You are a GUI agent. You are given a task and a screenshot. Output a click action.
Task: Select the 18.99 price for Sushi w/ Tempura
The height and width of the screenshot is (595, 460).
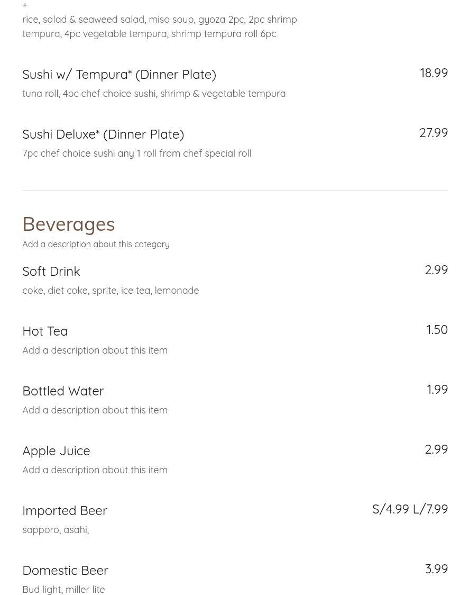[x=434, y=73]
